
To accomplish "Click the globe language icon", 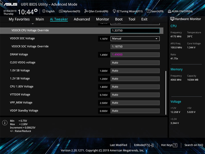I will pyautogui.click(x=44, y=11).
